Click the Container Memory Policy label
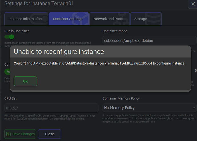The height and width of the screenshot is (141, 197). pos(121,98)
